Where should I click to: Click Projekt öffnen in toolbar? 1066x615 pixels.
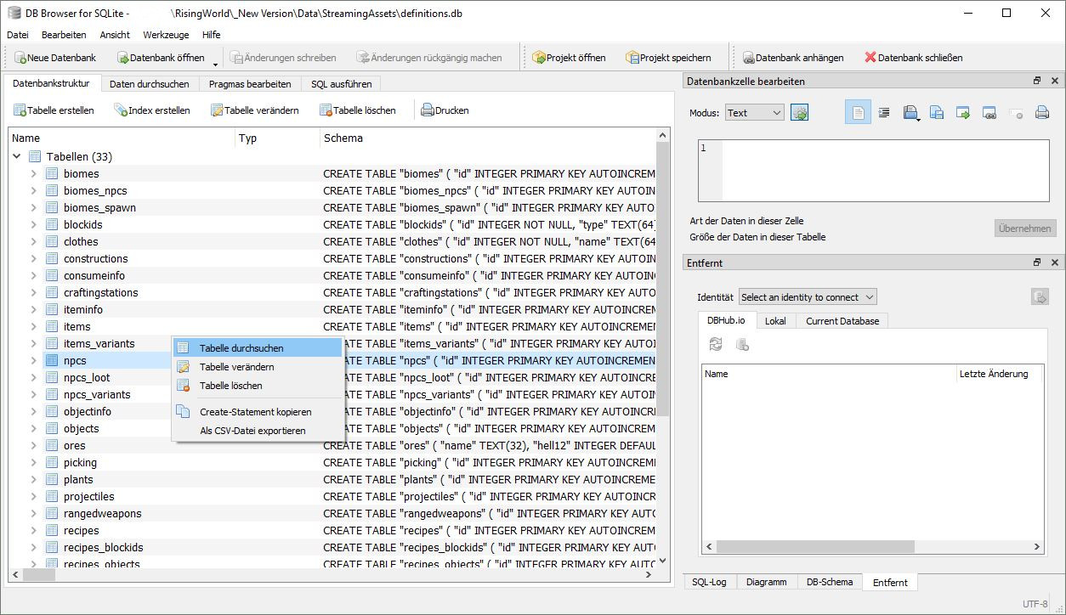coord(569,58)
